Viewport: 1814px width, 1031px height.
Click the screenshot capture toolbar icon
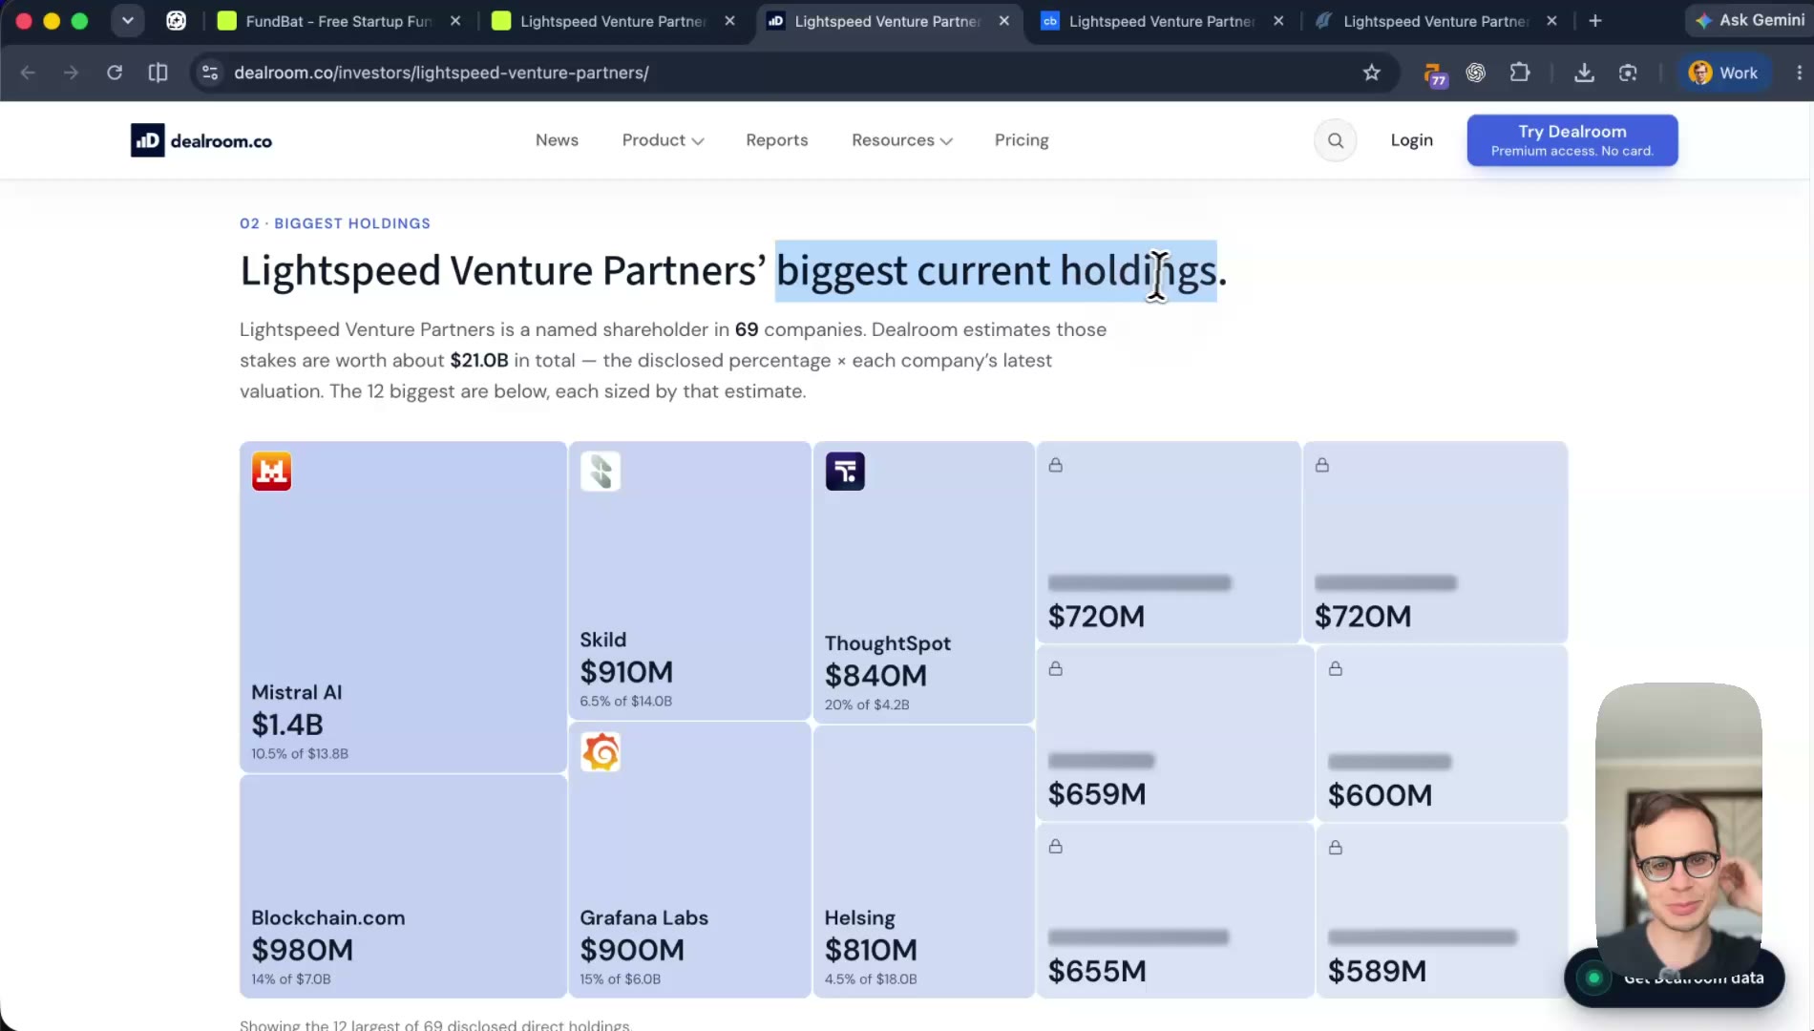tap(1628, 73)
